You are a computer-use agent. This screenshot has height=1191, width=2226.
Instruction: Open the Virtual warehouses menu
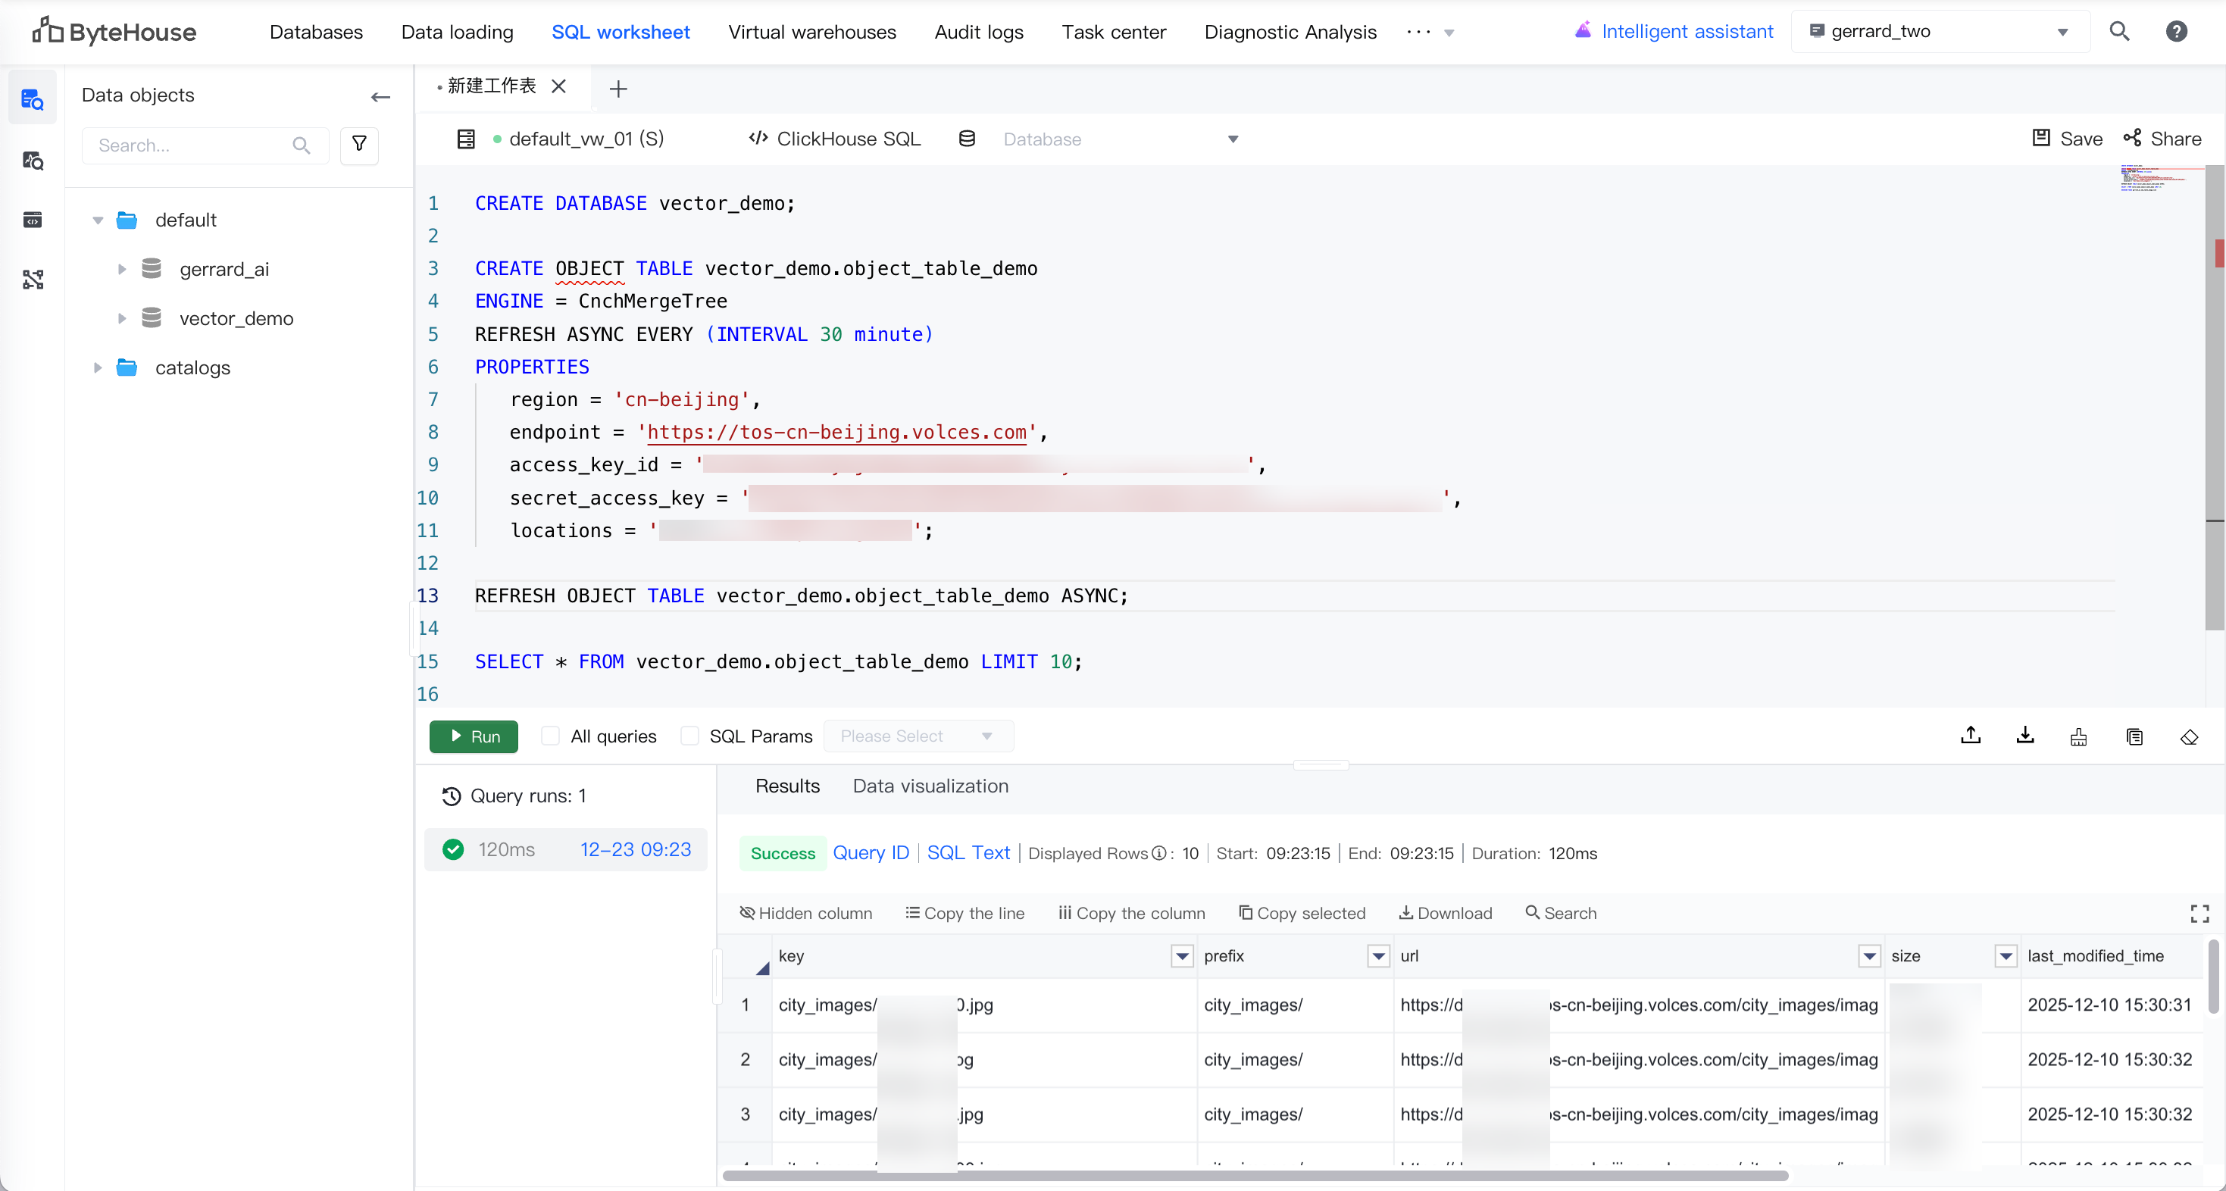811,32
